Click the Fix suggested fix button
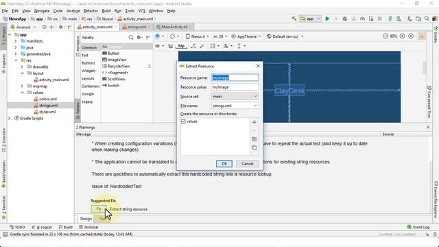The image size is (439, 247). tap(99, 209)
